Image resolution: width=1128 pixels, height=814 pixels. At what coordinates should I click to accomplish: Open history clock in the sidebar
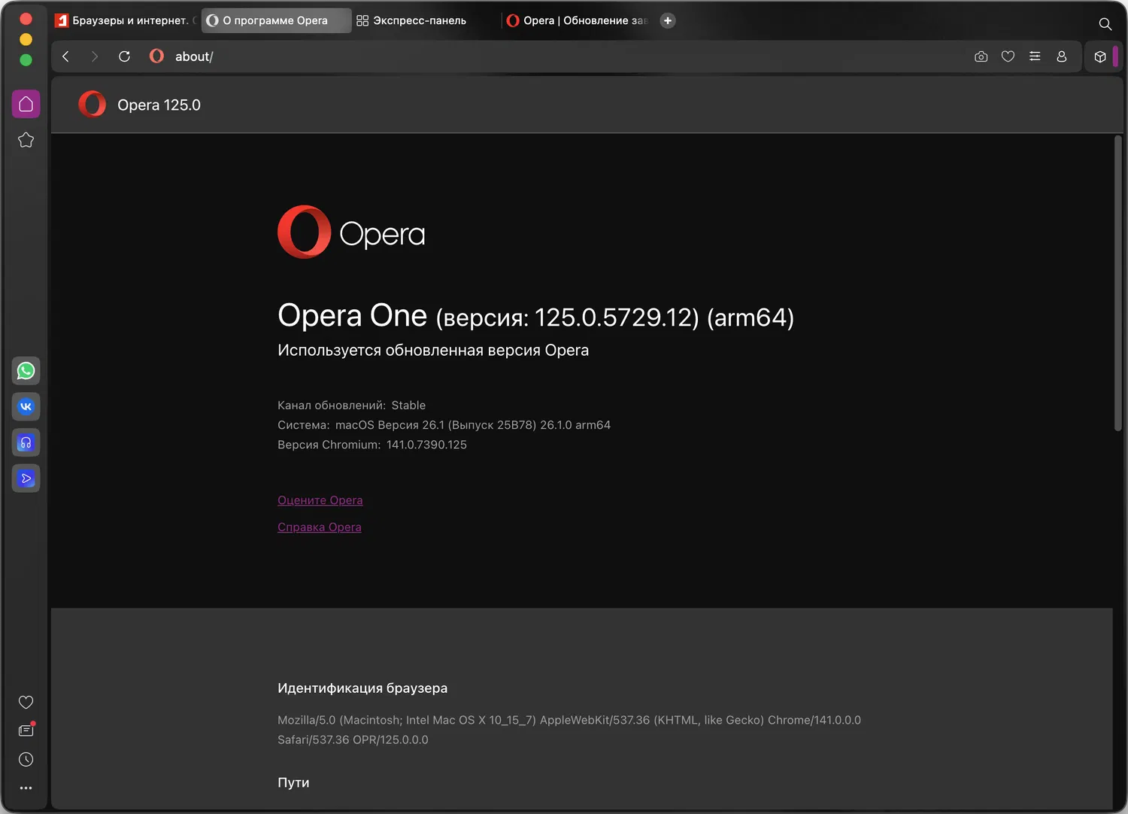pos(26,759)
